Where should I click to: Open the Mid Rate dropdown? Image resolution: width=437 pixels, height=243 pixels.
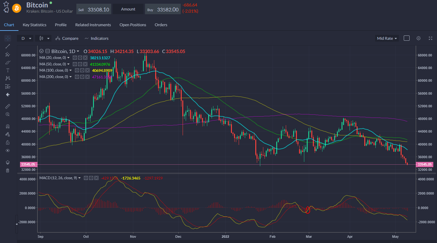pos(387,38)
